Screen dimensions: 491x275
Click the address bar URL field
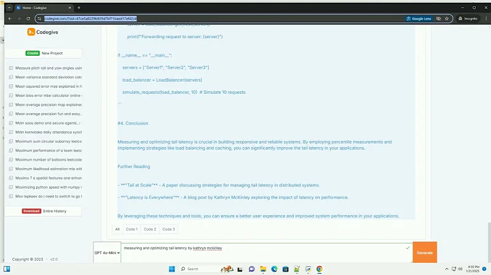coord(219,19)
